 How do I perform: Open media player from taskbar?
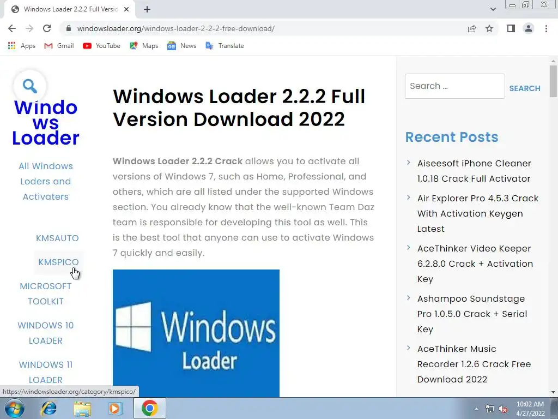115,408
